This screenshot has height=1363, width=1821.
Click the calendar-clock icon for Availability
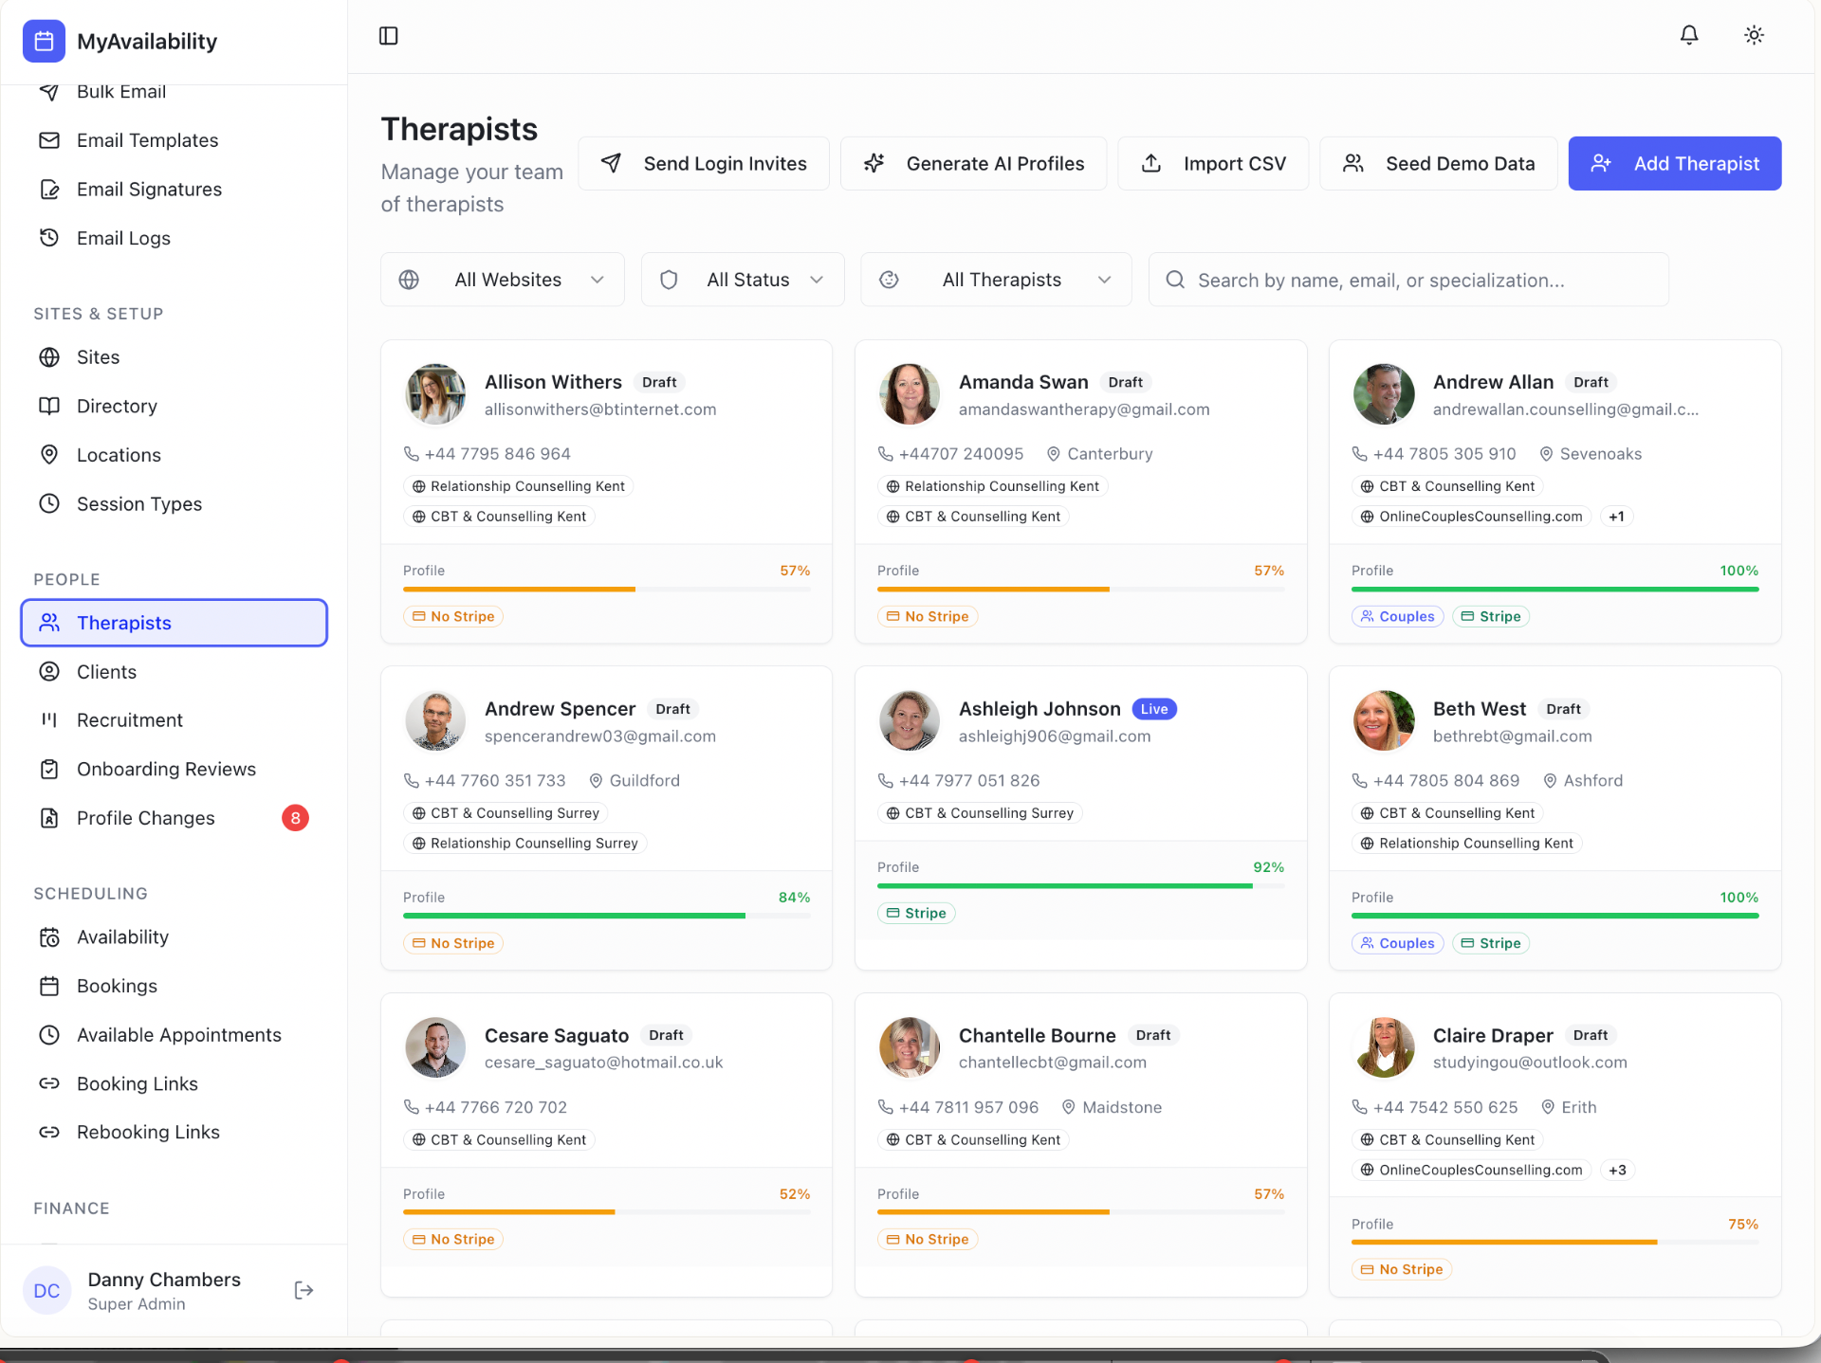click(49, 937)
